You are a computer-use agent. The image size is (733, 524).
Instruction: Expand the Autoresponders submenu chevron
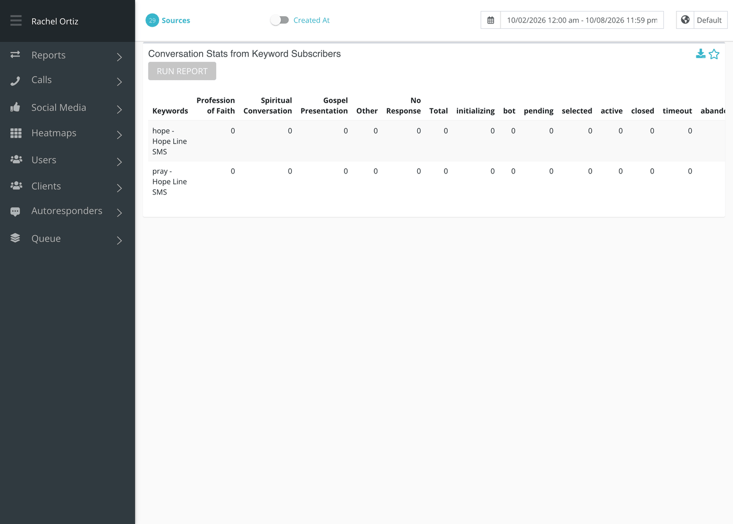[x=119, y=212]
